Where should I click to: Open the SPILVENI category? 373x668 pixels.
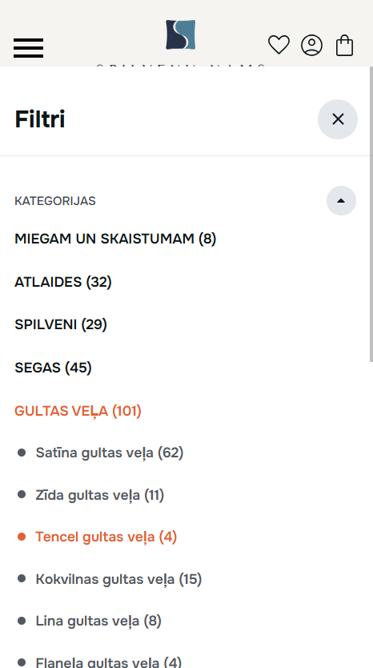[61, 324]
